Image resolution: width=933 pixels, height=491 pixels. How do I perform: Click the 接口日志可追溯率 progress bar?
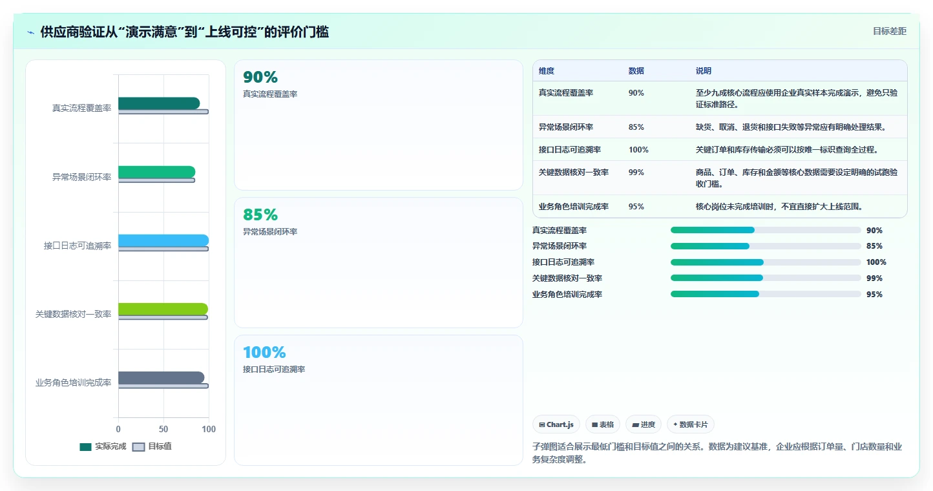coord(766,262)
